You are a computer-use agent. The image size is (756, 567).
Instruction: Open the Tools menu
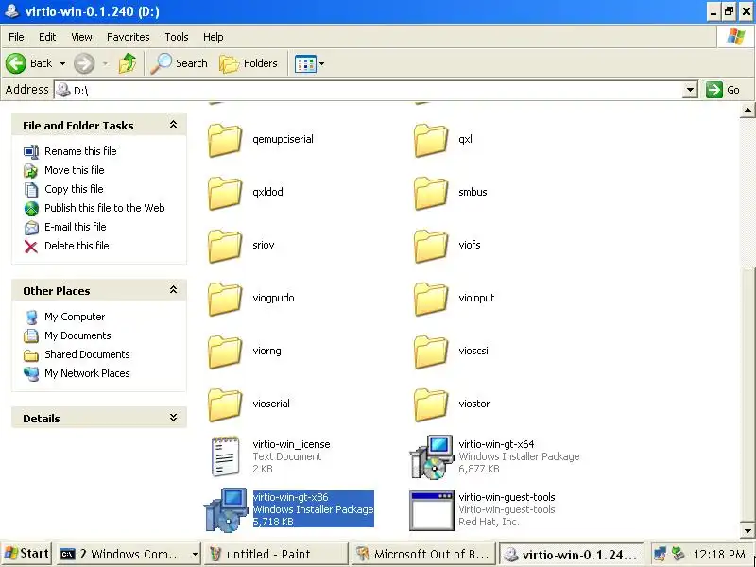point(177,37)
